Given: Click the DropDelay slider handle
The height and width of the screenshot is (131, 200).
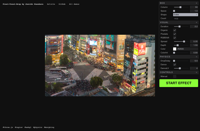Looking at the screenshot, I should tap(174, 61).
